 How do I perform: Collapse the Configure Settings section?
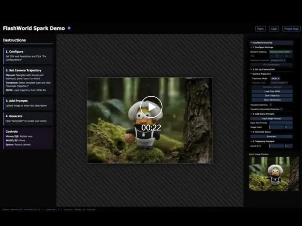click(x=251, y=47)
